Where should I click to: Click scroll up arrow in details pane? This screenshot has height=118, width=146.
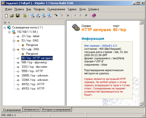[x=141, y=22]
